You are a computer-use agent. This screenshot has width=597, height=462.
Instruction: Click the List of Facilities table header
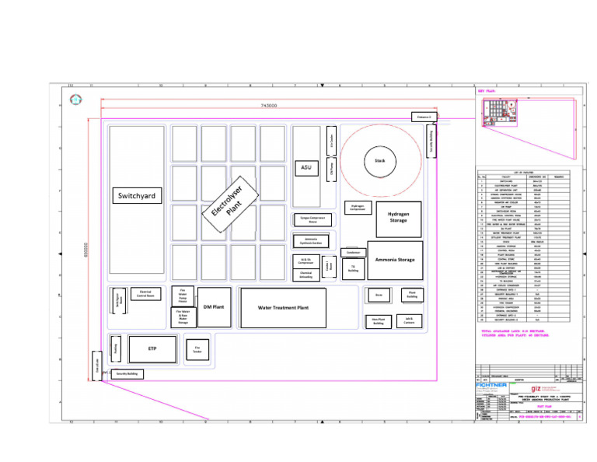coord(523,173)
